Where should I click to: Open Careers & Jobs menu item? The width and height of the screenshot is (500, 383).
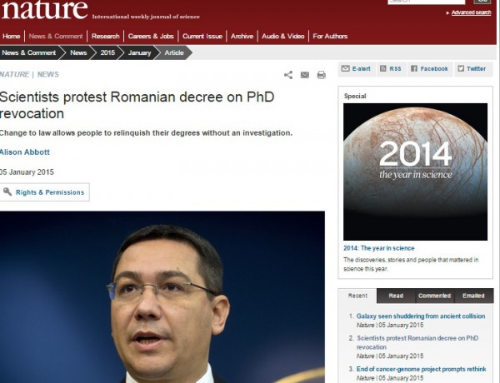tap(151, 37)
